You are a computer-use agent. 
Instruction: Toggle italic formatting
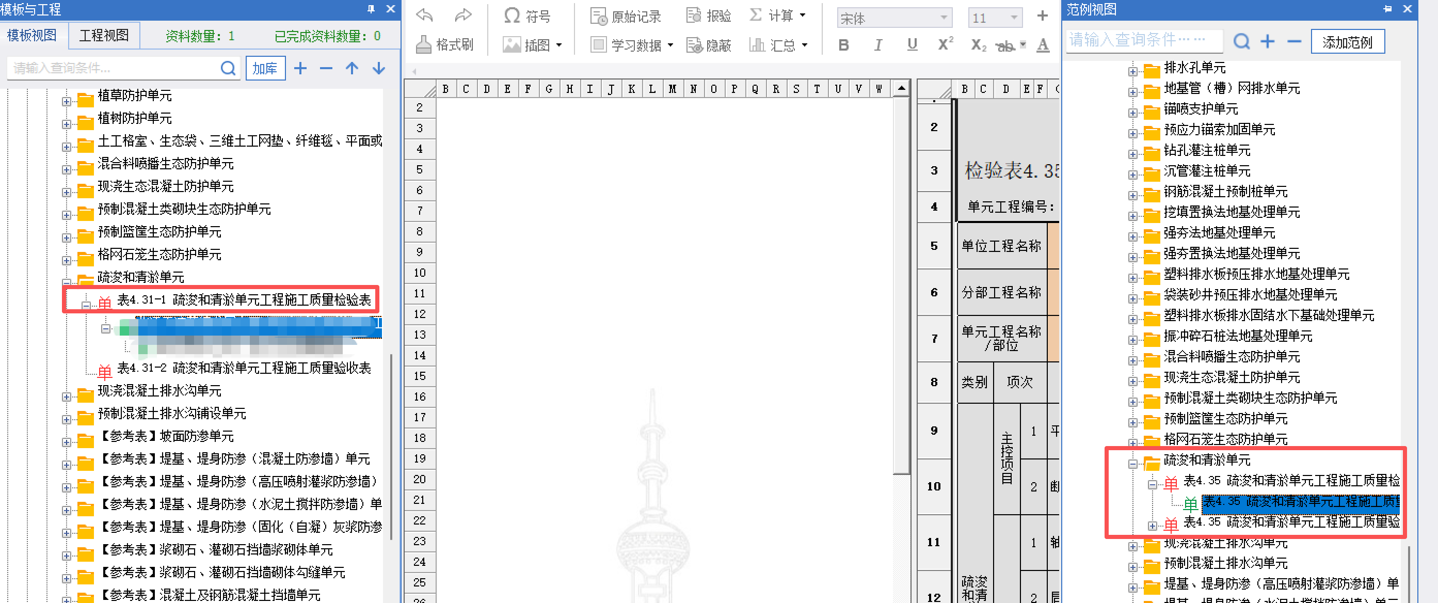tap(878, 45)
